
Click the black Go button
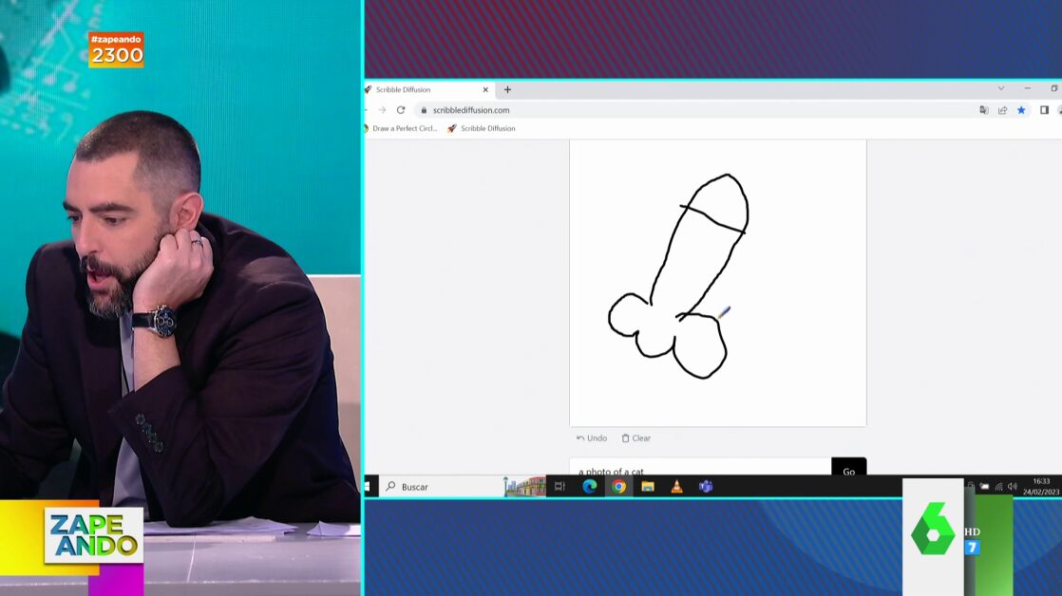coord(848,470)
